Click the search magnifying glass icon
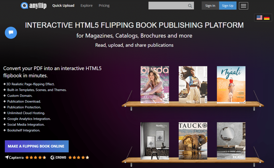 (190, 5)
